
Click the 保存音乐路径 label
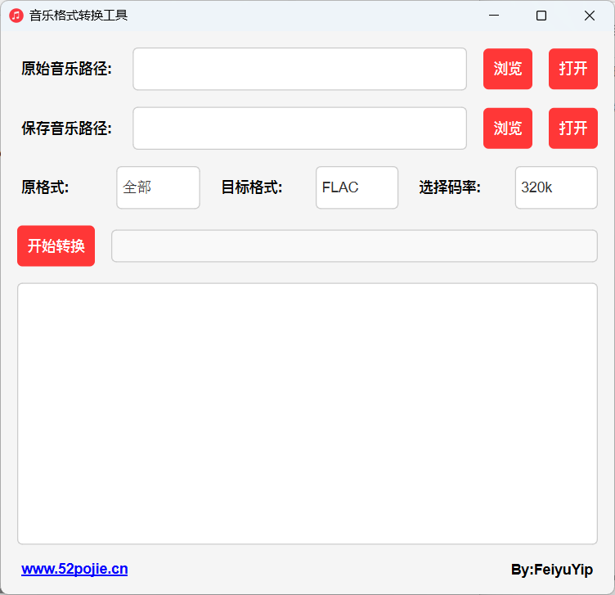[x=67, y=128]
